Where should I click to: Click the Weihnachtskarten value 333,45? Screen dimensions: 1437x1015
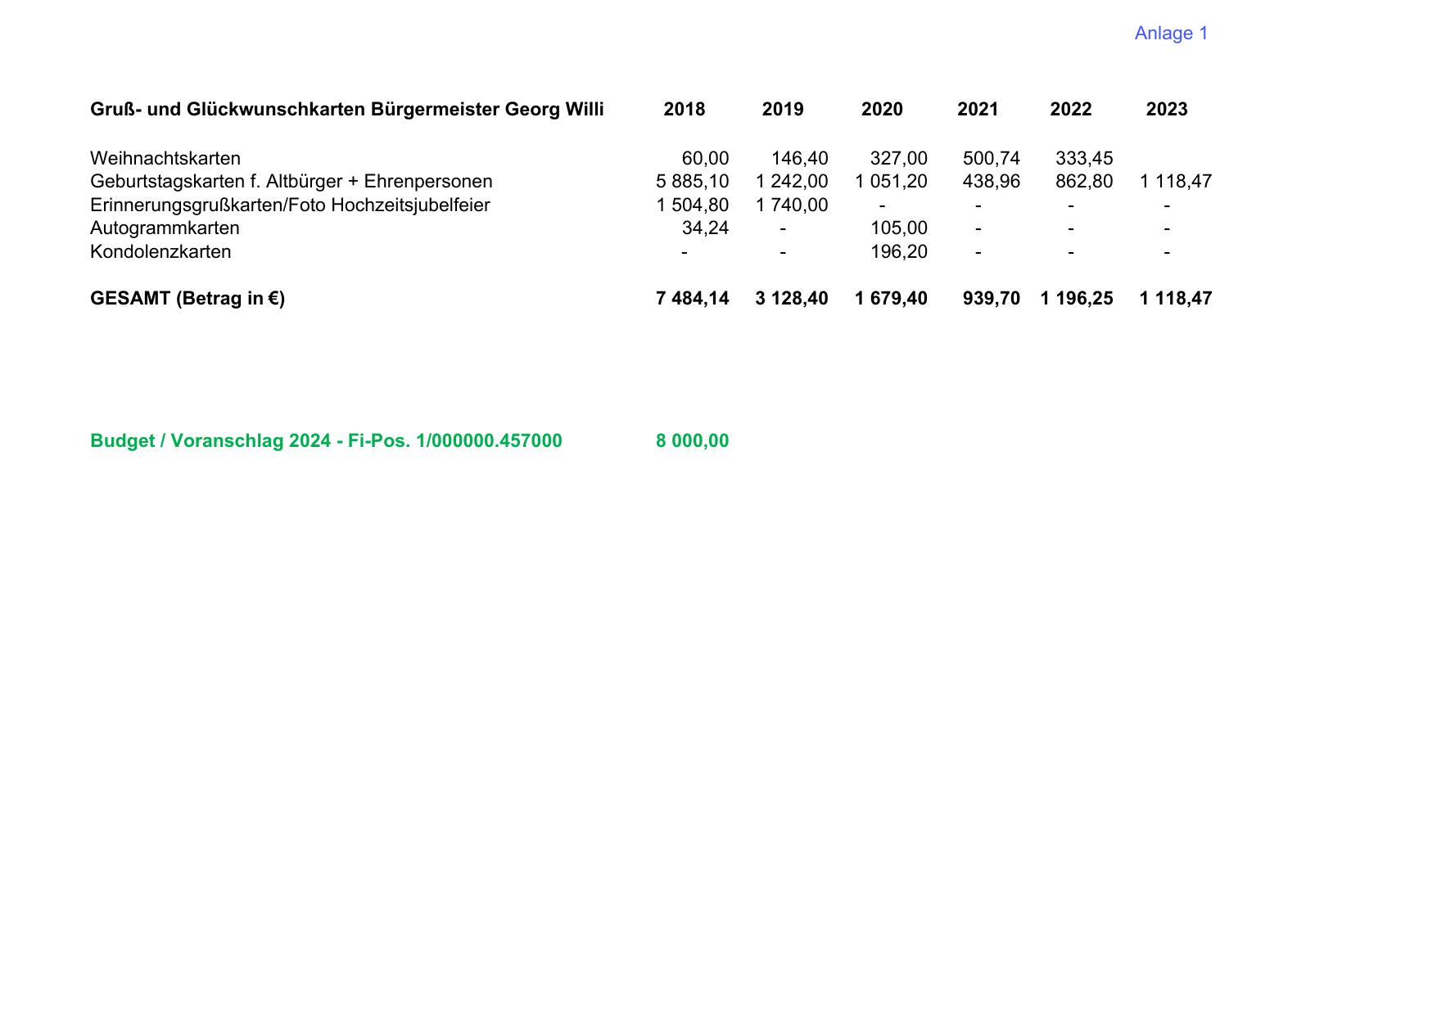tap(1084, 158)
